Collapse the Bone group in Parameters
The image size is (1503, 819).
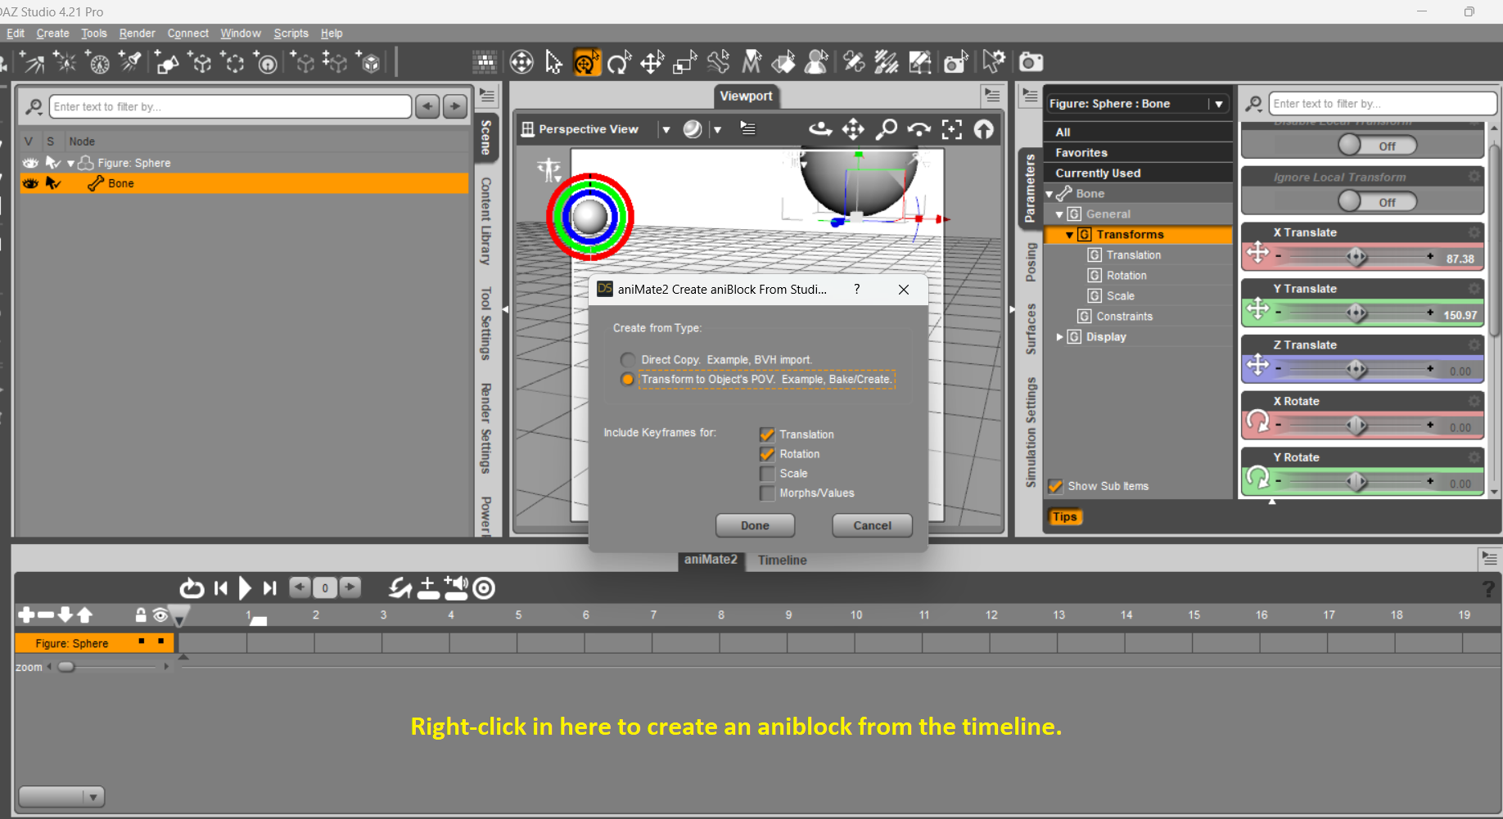[x=1049, y=194]
